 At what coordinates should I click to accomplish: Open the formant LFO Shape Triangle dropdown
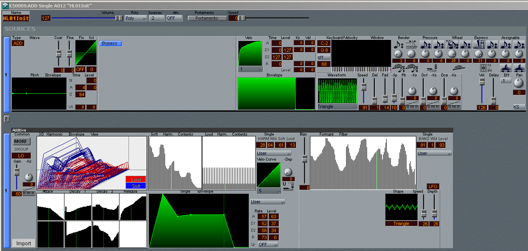[x=401, y=223]
